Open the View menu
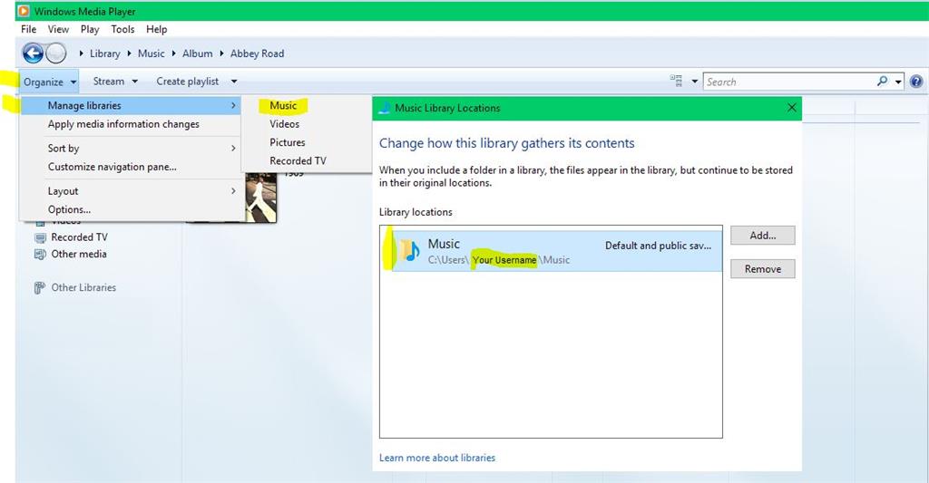929x483 pixels. pyautogui.click(x=58, y=29)
